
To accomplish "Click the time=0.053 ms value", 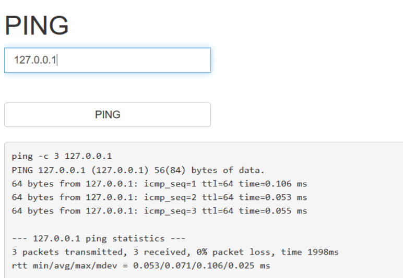I will pos(273,197).
